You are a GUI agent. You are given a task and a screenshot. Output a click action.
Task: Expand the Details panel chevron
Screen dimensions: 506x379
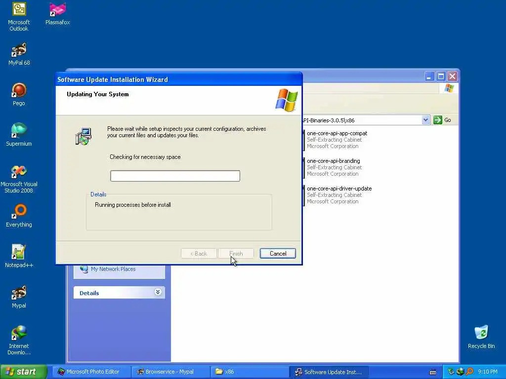pyautogui.click(x=158, y=292)
